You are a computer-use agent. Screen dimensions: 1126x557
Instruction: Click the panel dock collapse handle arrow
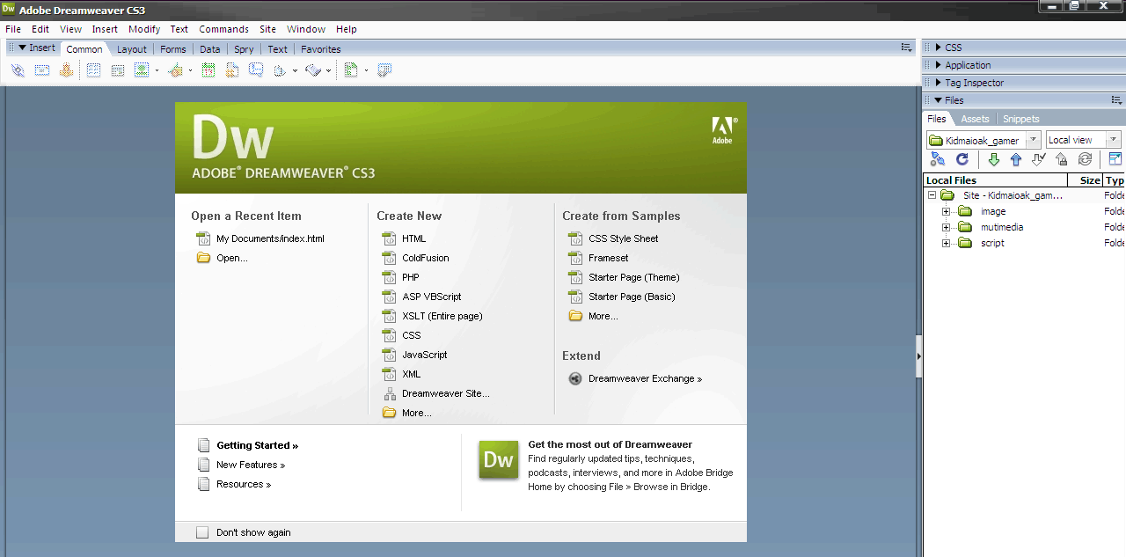(918, 356)
